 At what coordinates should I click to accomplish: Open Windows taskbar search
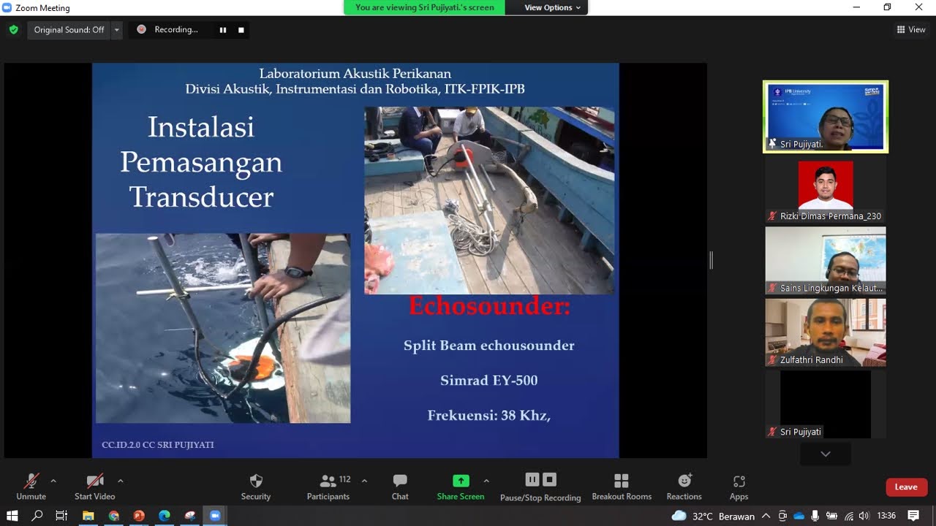37,516
